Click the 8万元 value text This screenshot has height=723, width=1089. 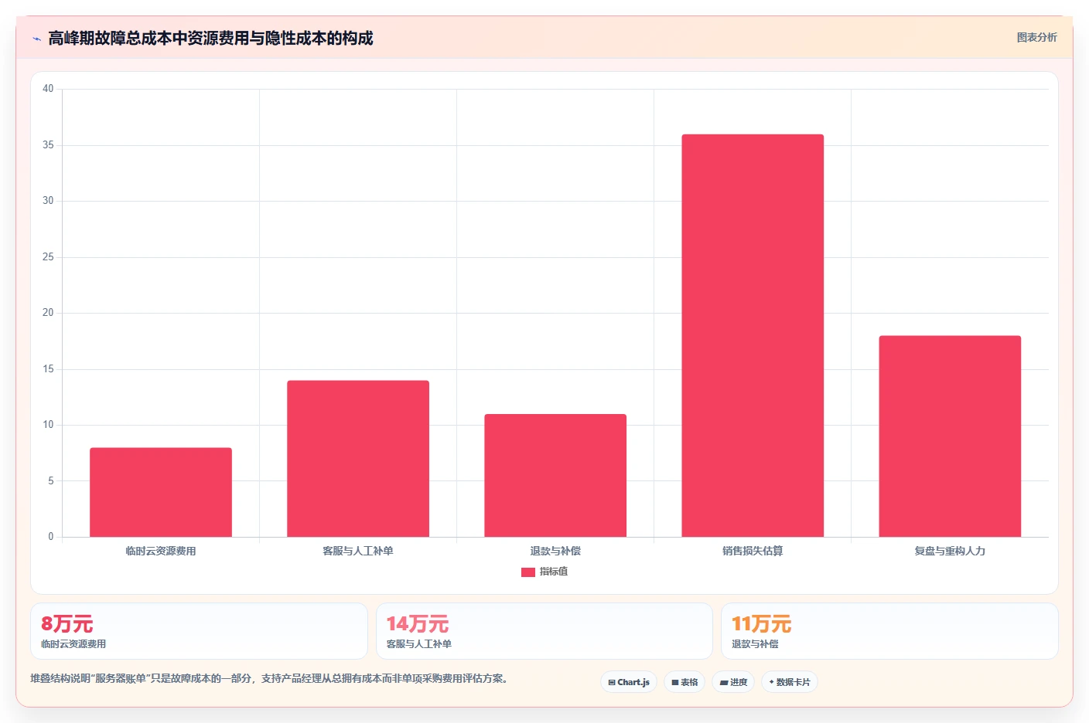pos(67,623)
